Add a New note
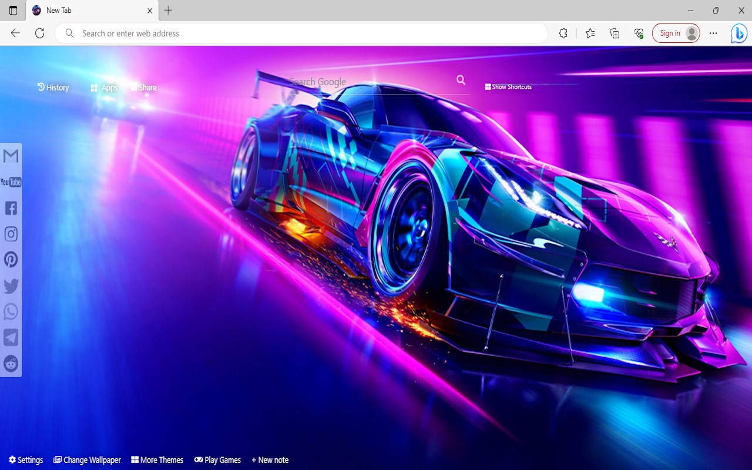Viewport: 752px width, 470px height. 270,460
